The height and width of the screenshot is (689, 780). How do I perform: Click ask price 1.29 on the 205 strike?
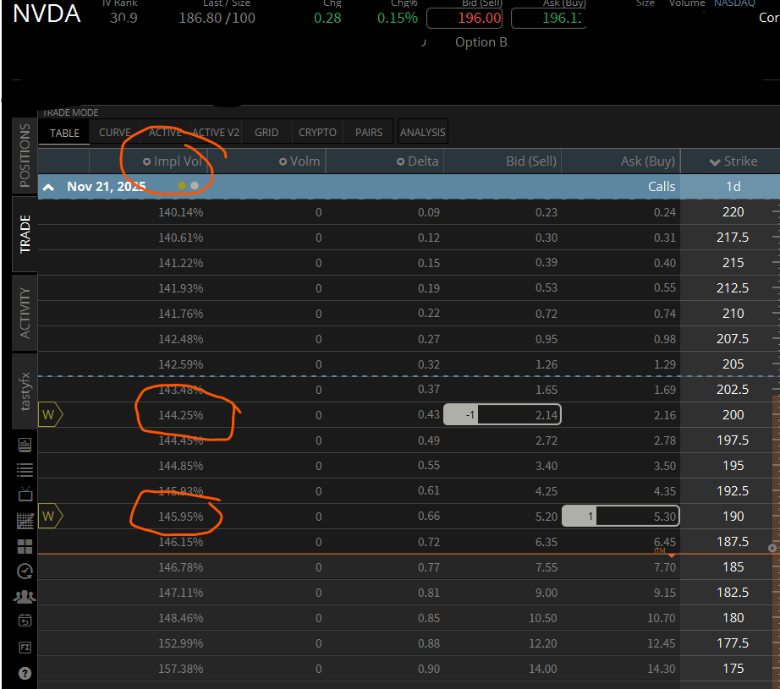(665, 364)
